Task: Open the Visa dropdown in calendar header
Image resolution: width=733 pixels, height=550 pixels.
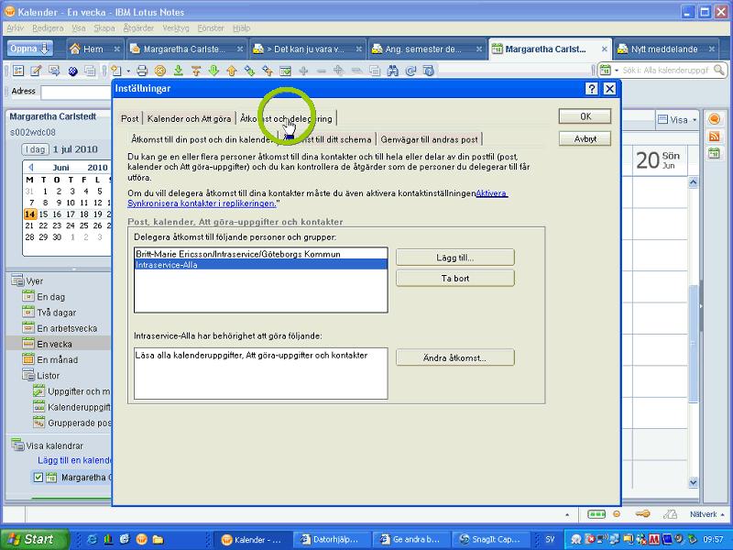Action: click(x=677, y=120)
